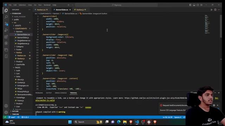
Task: Toggle the bottom panel from the title bar
Action: 194,5
